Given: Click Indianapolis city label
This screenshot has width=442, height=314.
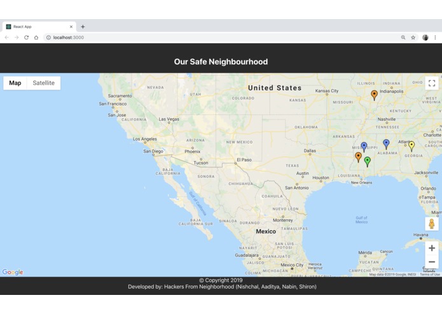Looking at the screenshot, I should [x=391, y=92].
